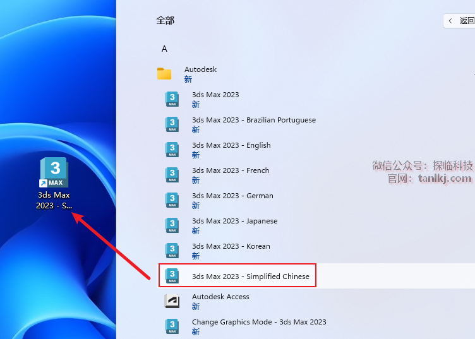Click the plain 3ds Max 2023 app icon
This screenshot has width=475, height=339.
[172, 99]
